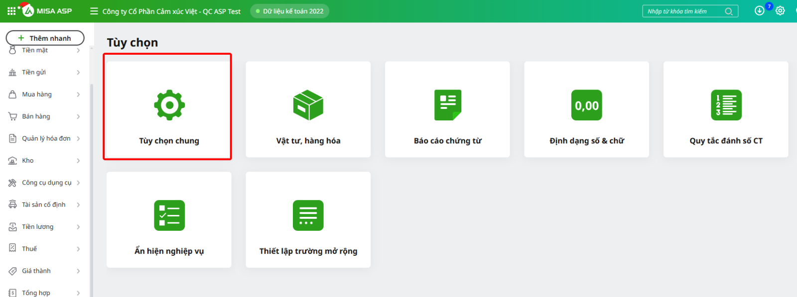This screenshot has height=297, width=797.
Task: Expand the Tiền gửi chevron
Action: [x=78, y=73]
